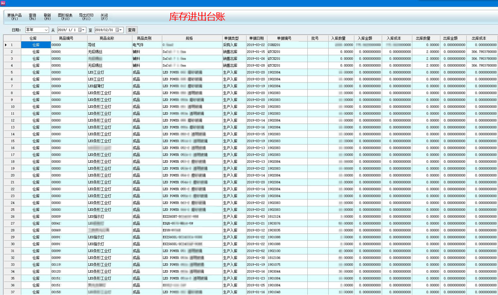Expand the 本年 date range dropdown
This screenshot has width=498, height=295.
pos(46,30)
